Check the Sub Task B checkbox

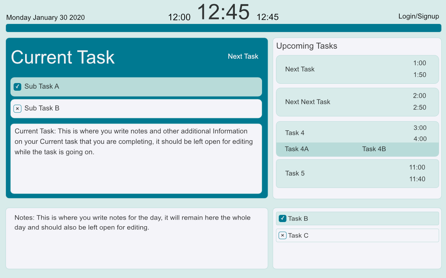click(17, 109)
